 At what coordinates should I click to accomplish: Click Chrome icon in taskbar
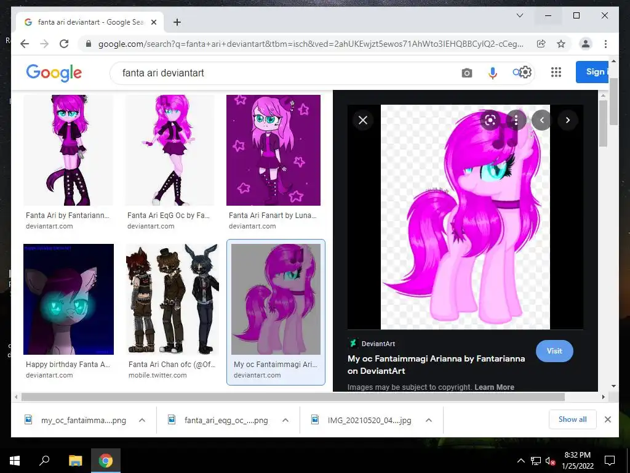click(106, 460)
